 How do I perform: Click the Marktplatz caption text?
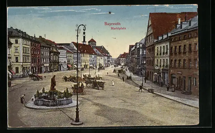(118, 28)
